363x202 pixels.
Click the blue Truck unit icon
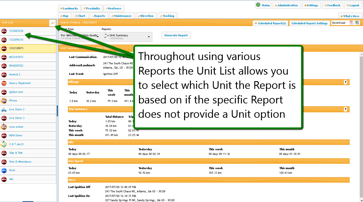(4, 171)
